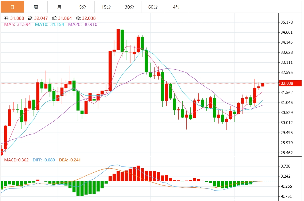304x201 pixels.
Task: Click the 33.628 price axis label
Action: 287,52
